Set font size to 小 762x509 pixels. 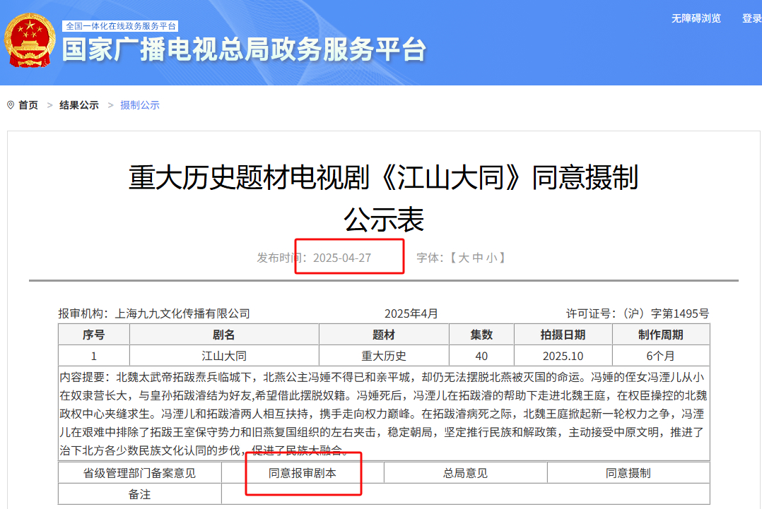click(491, 258)
